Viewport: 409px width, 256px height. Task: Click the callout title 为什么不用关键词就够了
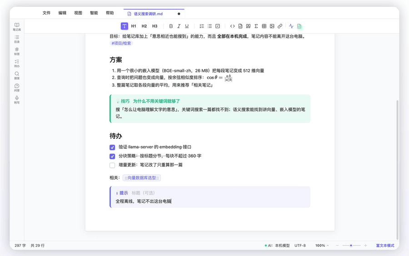coord(156,101)
